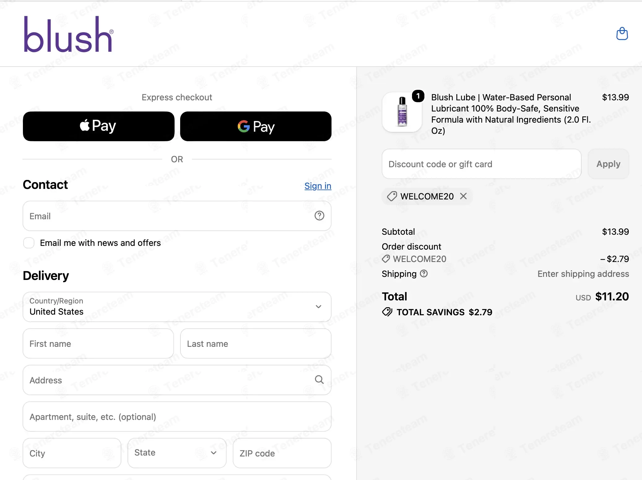Follow the Sign in link

(318, 186)
